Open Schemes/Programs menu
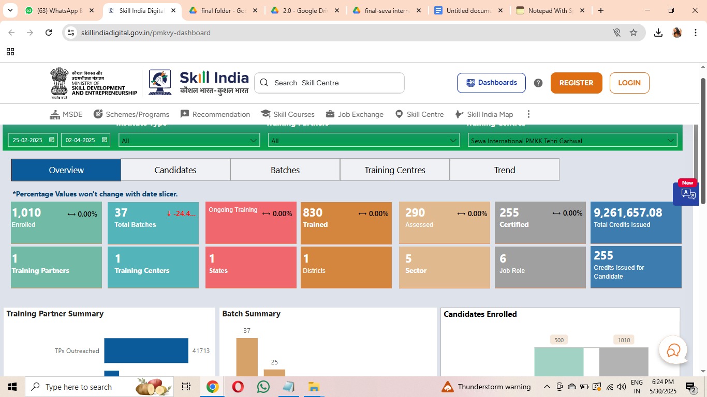 point(131,114)
